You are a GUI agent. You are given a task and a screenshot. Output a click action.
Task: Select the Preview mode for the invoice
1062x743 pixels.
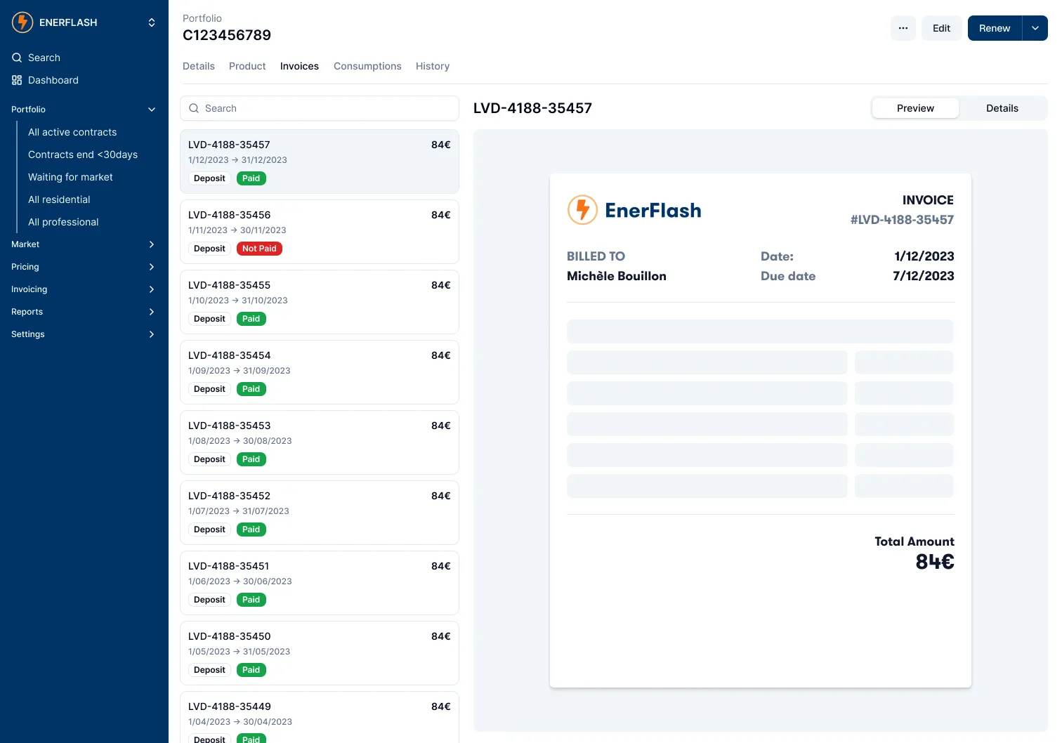[915, 108]
